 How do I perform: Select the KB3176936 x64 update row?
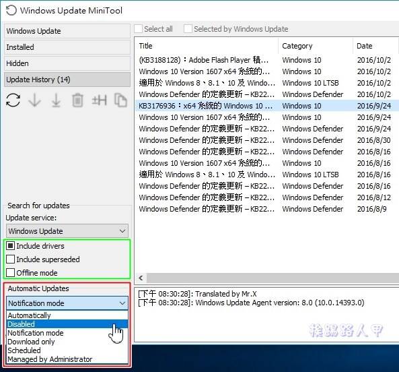click(x=266, y=106)
